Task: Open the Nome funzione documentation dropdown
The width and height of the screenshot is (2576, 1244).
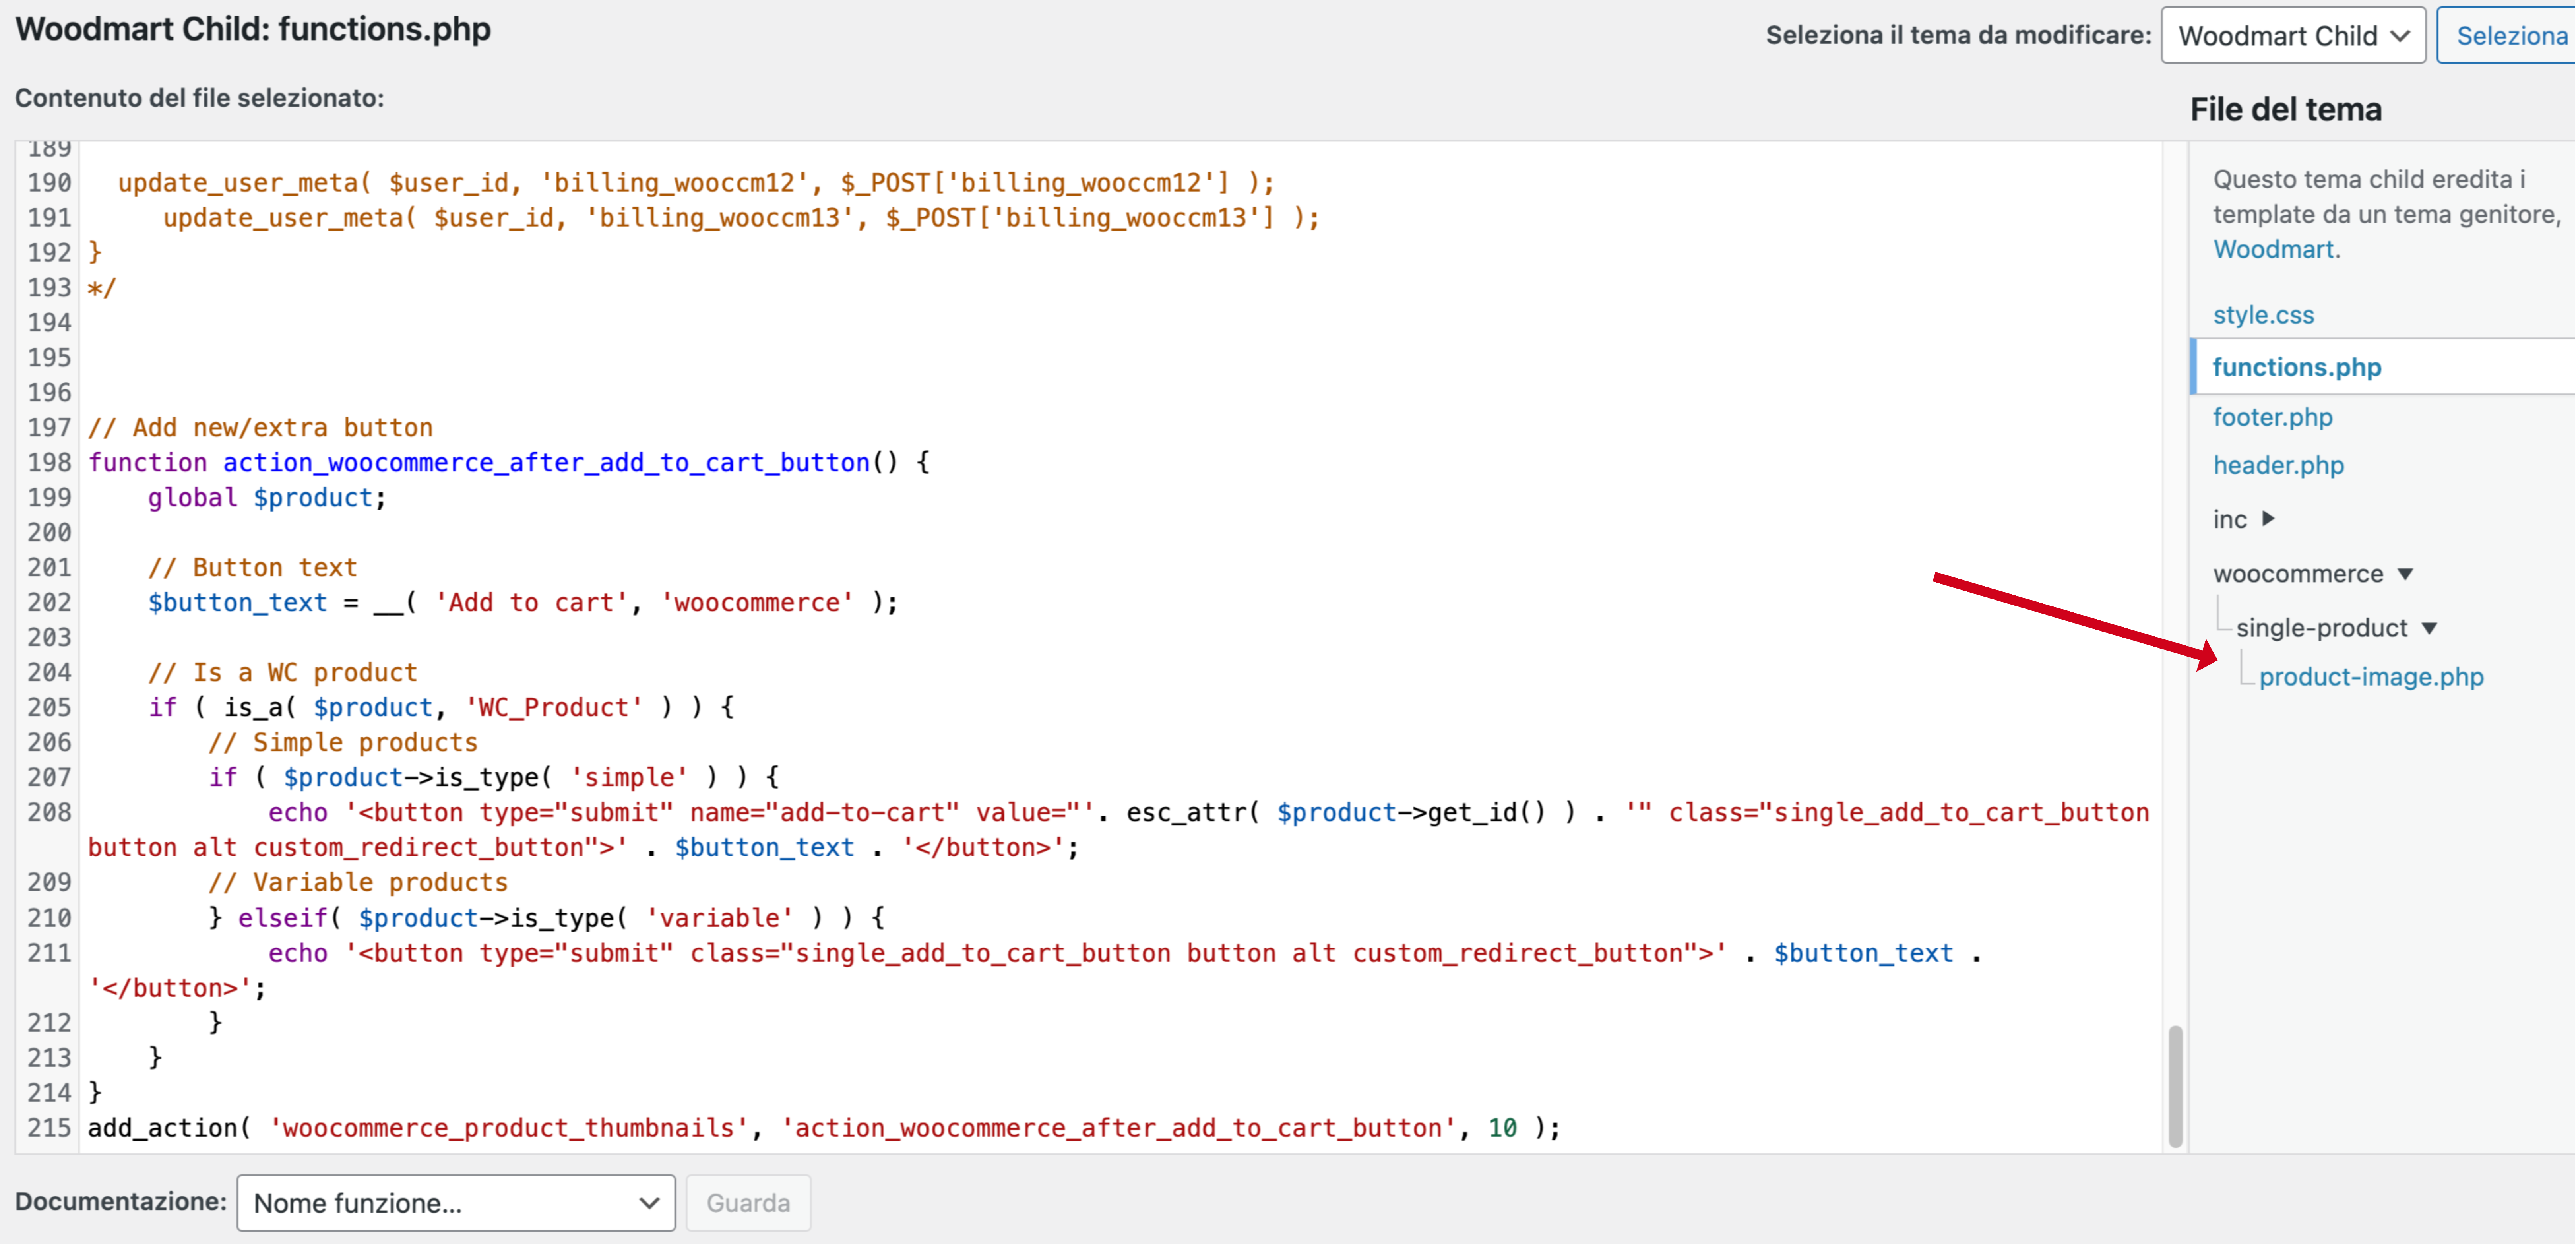Action: coord(456,1203)
